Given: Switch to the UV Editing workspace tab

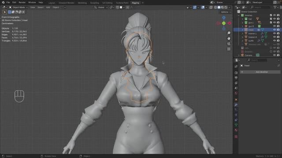Looking at the screenshot, I should coord(108,3).
